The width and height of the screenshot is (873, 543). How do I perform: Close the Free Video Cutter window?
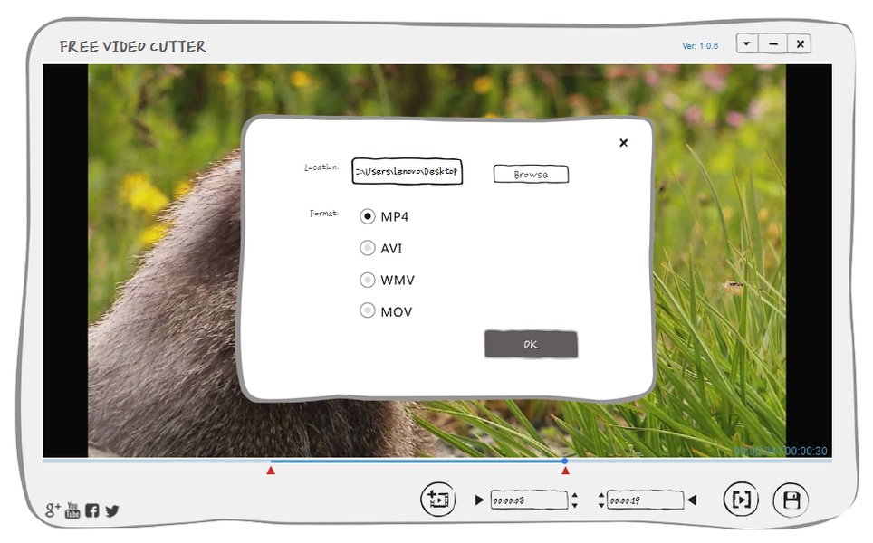800,43
